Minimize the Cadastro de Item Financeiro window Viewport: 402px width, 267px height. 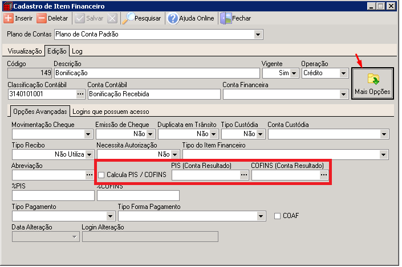click(371, 6)
